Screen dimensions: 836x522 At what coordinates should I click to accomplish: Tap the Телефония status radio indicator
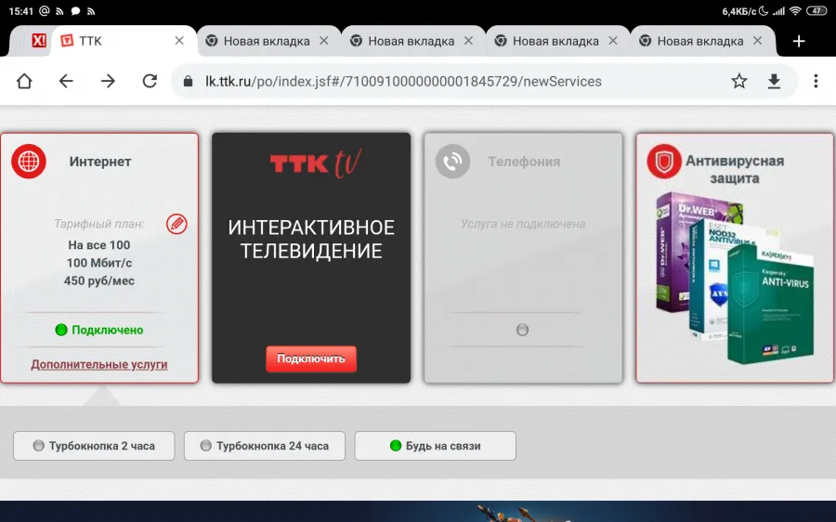point(522,330)
